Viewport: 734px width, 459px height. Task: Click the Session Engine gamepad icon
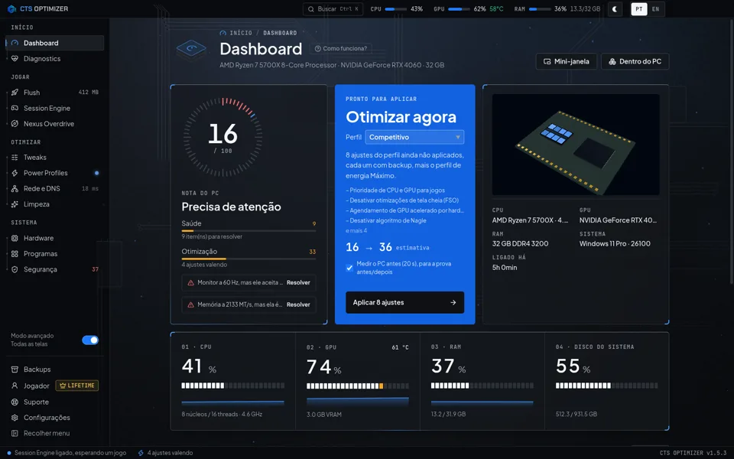15,108
